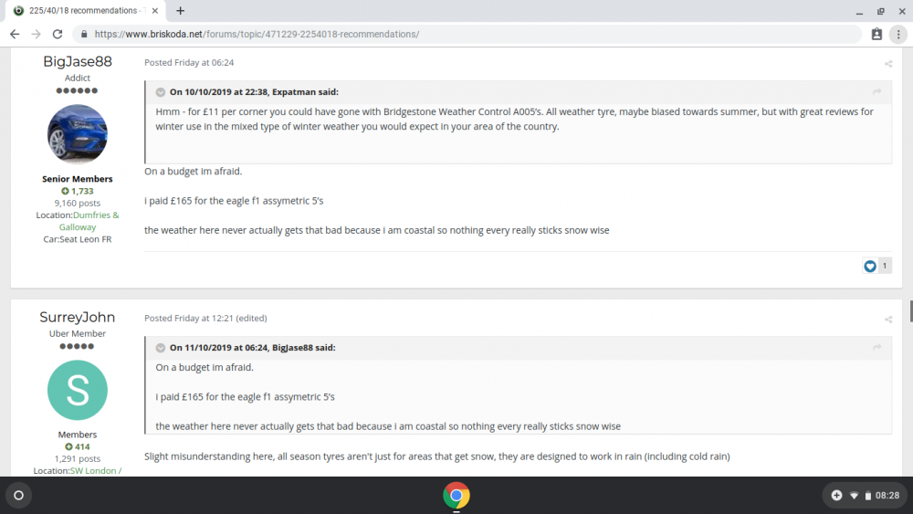The image size is (913, 514).
Task: Open the SW London location link
Action: (x=96, y=470)
